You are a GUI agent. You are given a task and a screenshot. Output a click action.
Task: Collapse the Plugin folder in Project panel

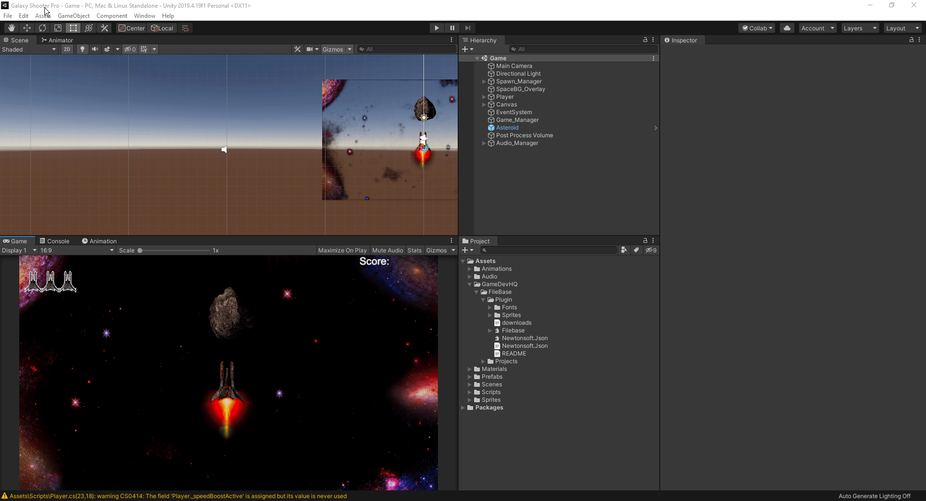click(x=483, y=299)
